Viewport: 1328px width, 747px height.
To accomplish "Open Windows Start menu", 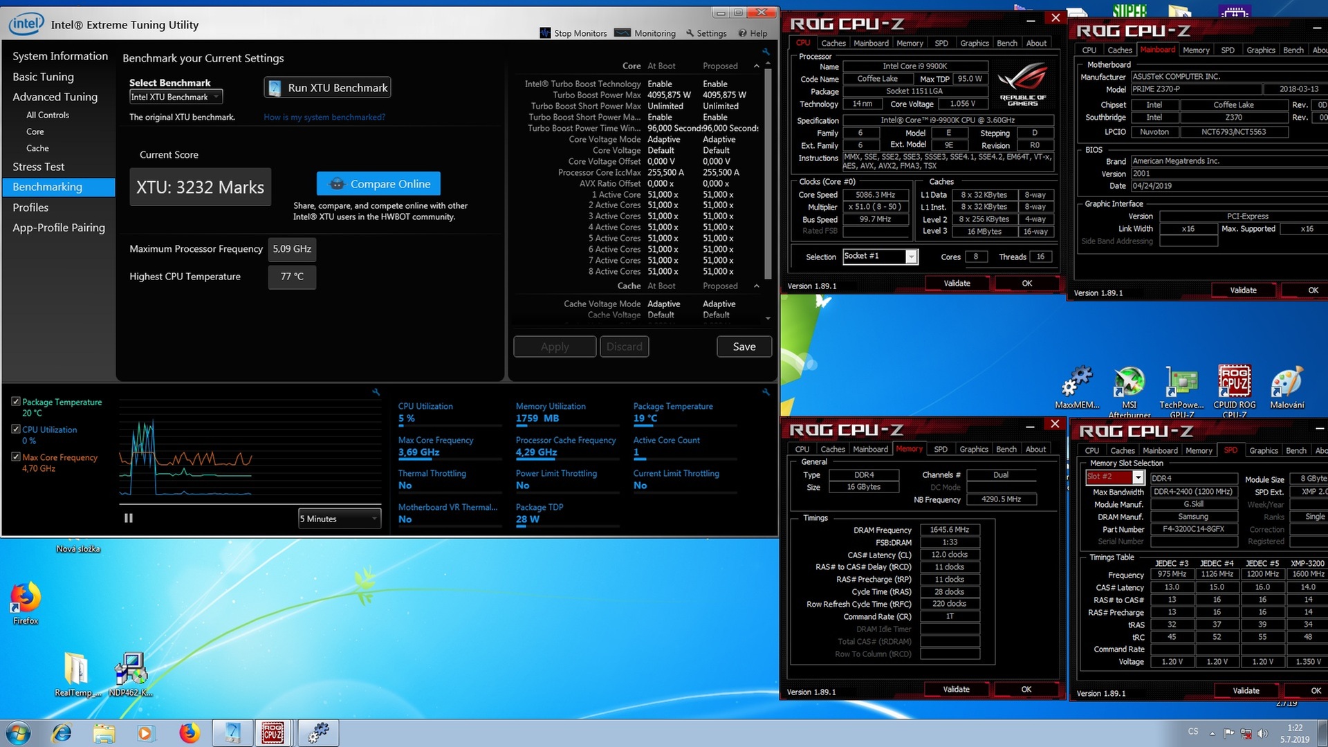I will (x=19, y=733).
